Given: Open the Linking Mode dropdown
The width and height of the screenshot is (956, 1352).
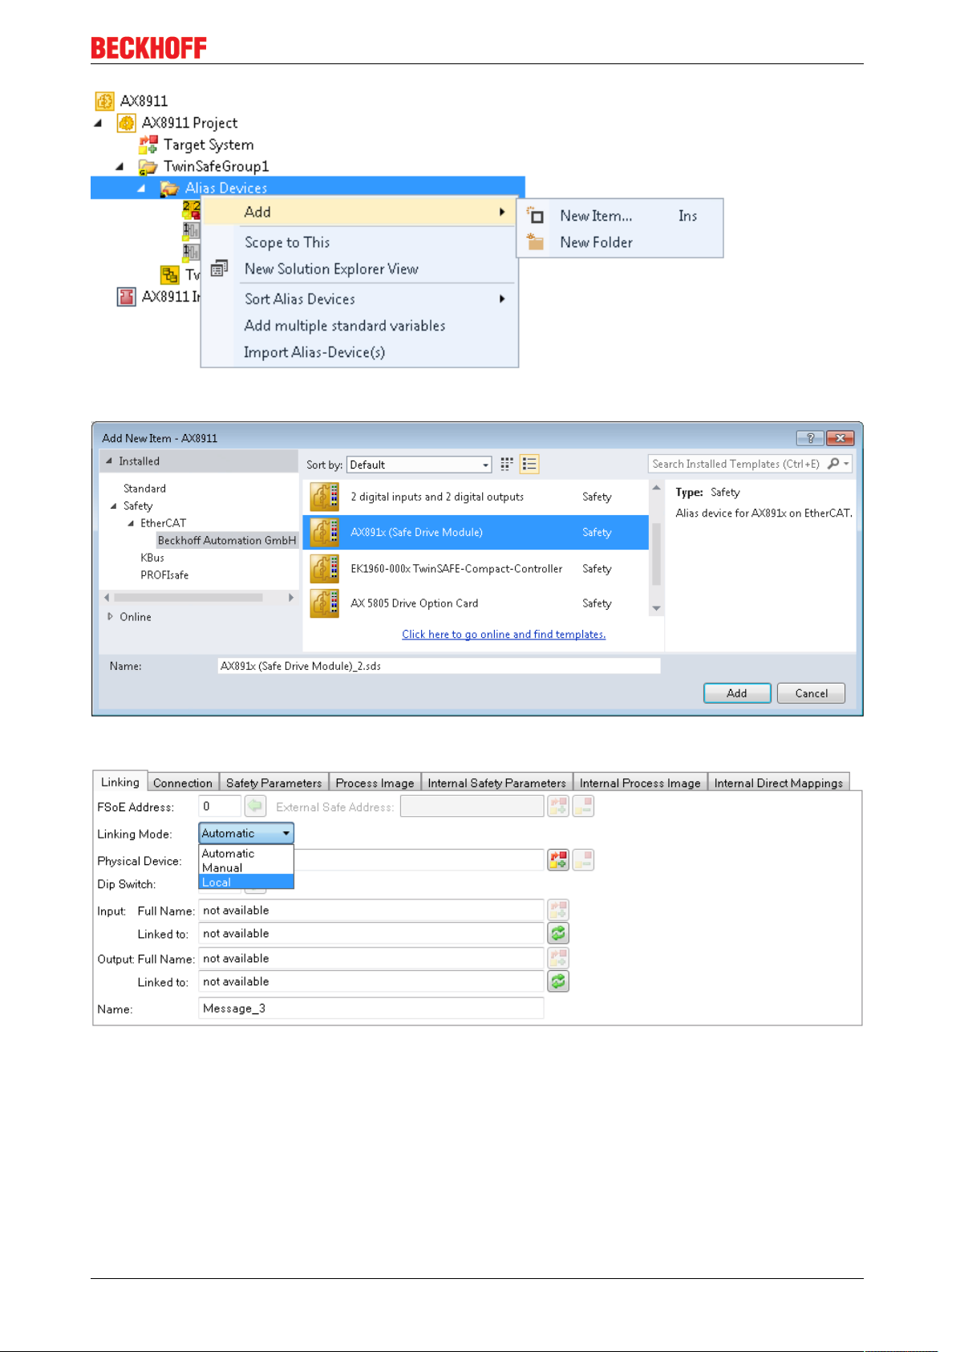Looking at the screenshot, I should 246,833.
